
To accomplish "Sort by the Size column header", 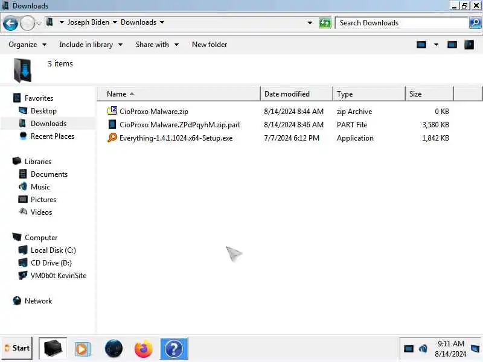I will point(429,94).
